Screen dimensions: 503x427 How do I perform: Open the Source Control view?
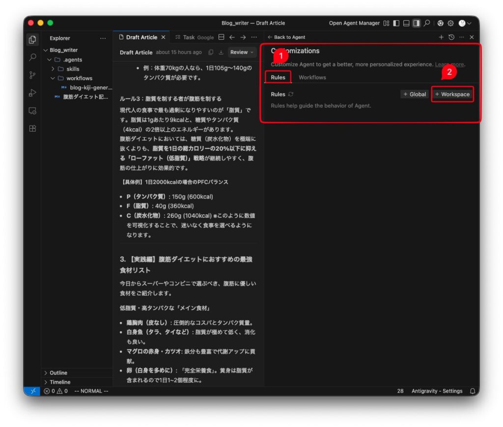click(x=32, y=75)
